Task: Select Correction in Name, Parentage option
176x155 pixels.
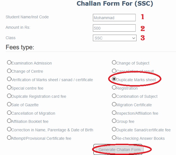Action: 9,129
